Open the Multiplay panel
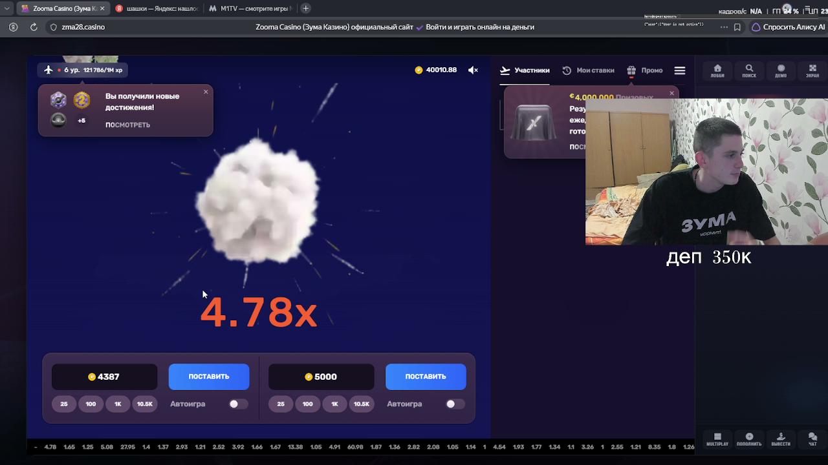The width and height of the screenshot is (828, 465). click(x=717, y=439)
